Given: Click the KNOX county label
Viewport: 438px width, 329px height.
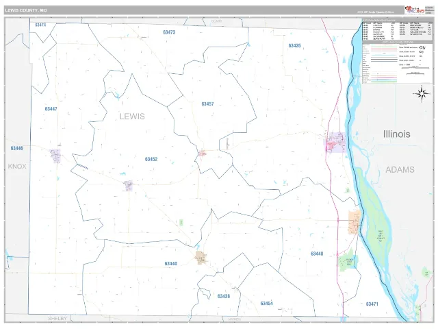Looking at the screenshot, I should click(17, 166).
